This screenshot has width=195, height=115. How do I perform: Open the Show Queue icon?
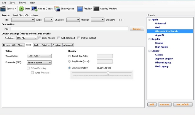tap(57, 9)
